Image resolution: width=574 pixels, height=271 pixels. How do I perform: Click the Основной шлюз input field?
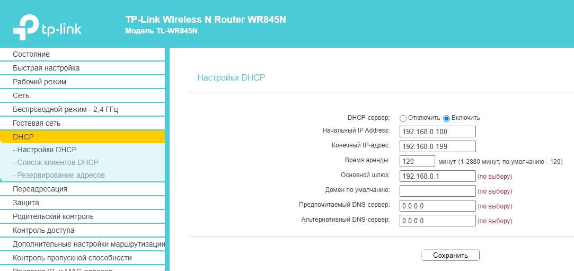pyautogui.click(x=437, y=176)
